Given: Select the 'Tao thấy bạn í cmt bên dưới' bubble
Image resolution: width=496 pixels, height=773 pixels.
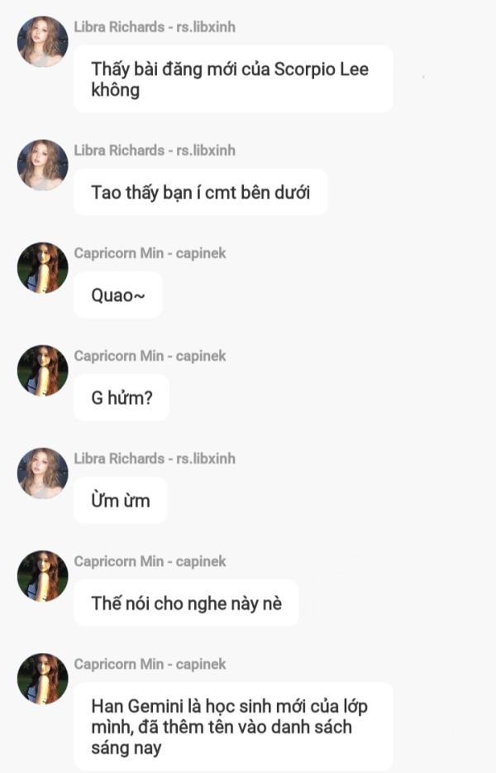Looking at the screenshot, I should coord(201,192).
